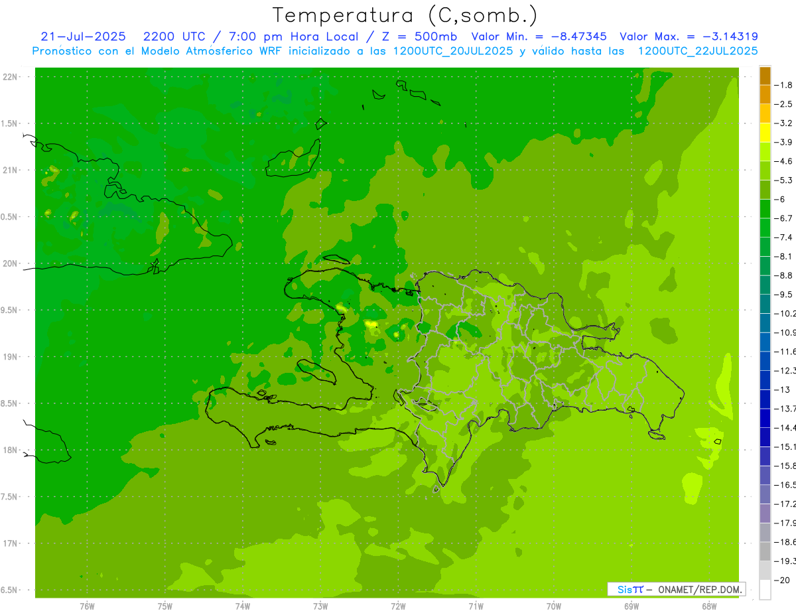
Task: Click the yellow swatch between -3.2 and -3.9
Action: [x=765, y=133]
